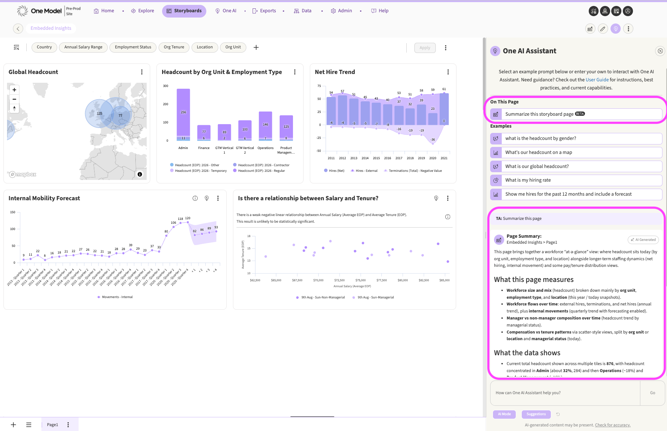
Task: Zoom in on the Global Headcount map
Action: tap(14, 90)
